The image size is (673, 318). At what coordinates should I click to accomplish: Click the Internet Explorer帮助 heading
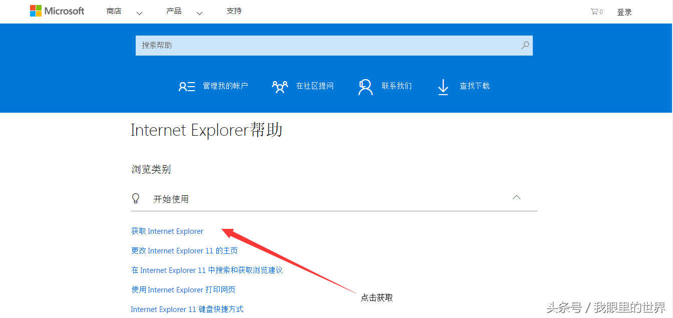(207, 130)
